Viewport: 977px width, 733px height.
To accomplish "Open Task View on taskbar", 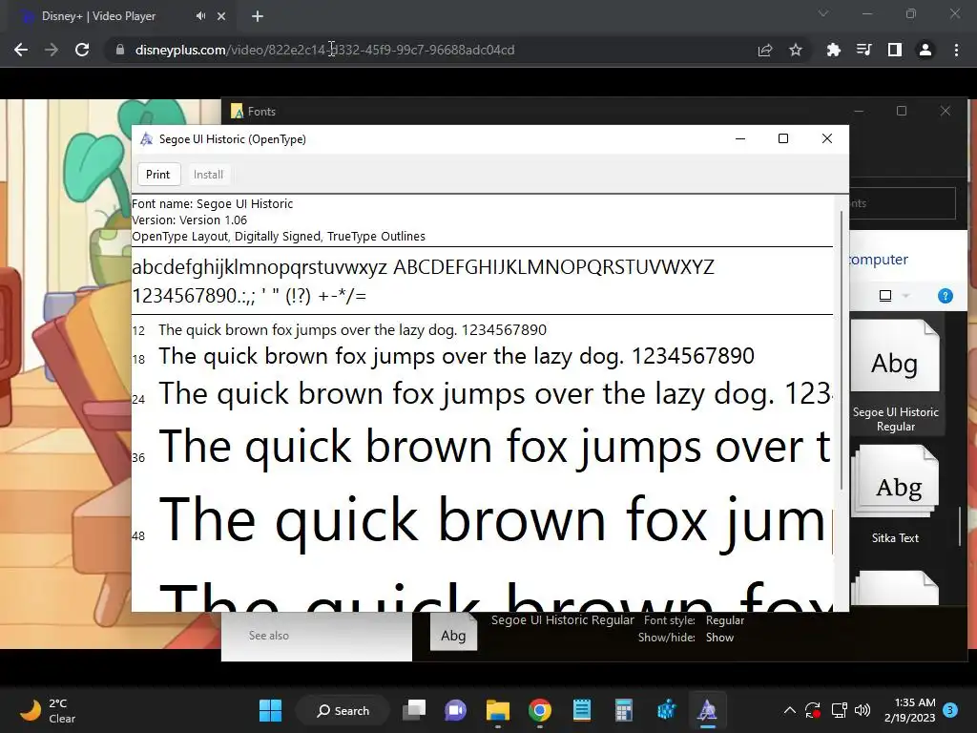I will (x=414, y=710).
